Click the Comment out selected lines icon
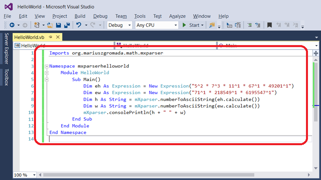Viewport: 321px width, 180px height. click(249, 25)
